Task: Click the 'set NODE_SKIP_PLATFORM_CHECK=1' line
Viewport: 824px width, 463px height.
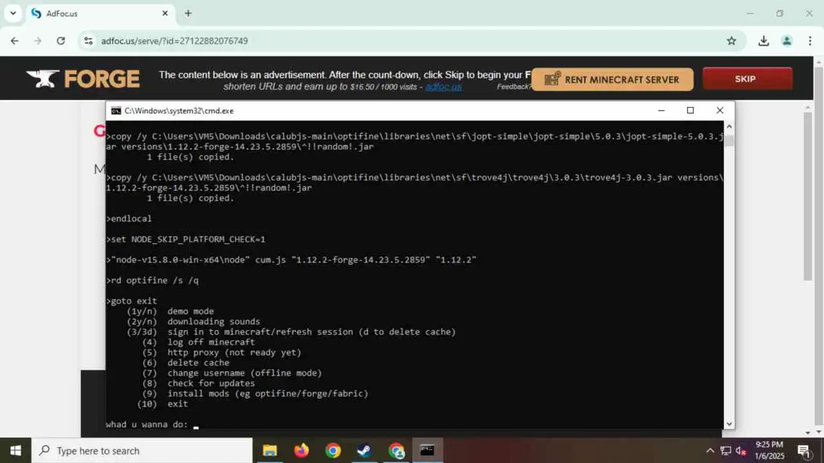Action: (x=185, y=239)
